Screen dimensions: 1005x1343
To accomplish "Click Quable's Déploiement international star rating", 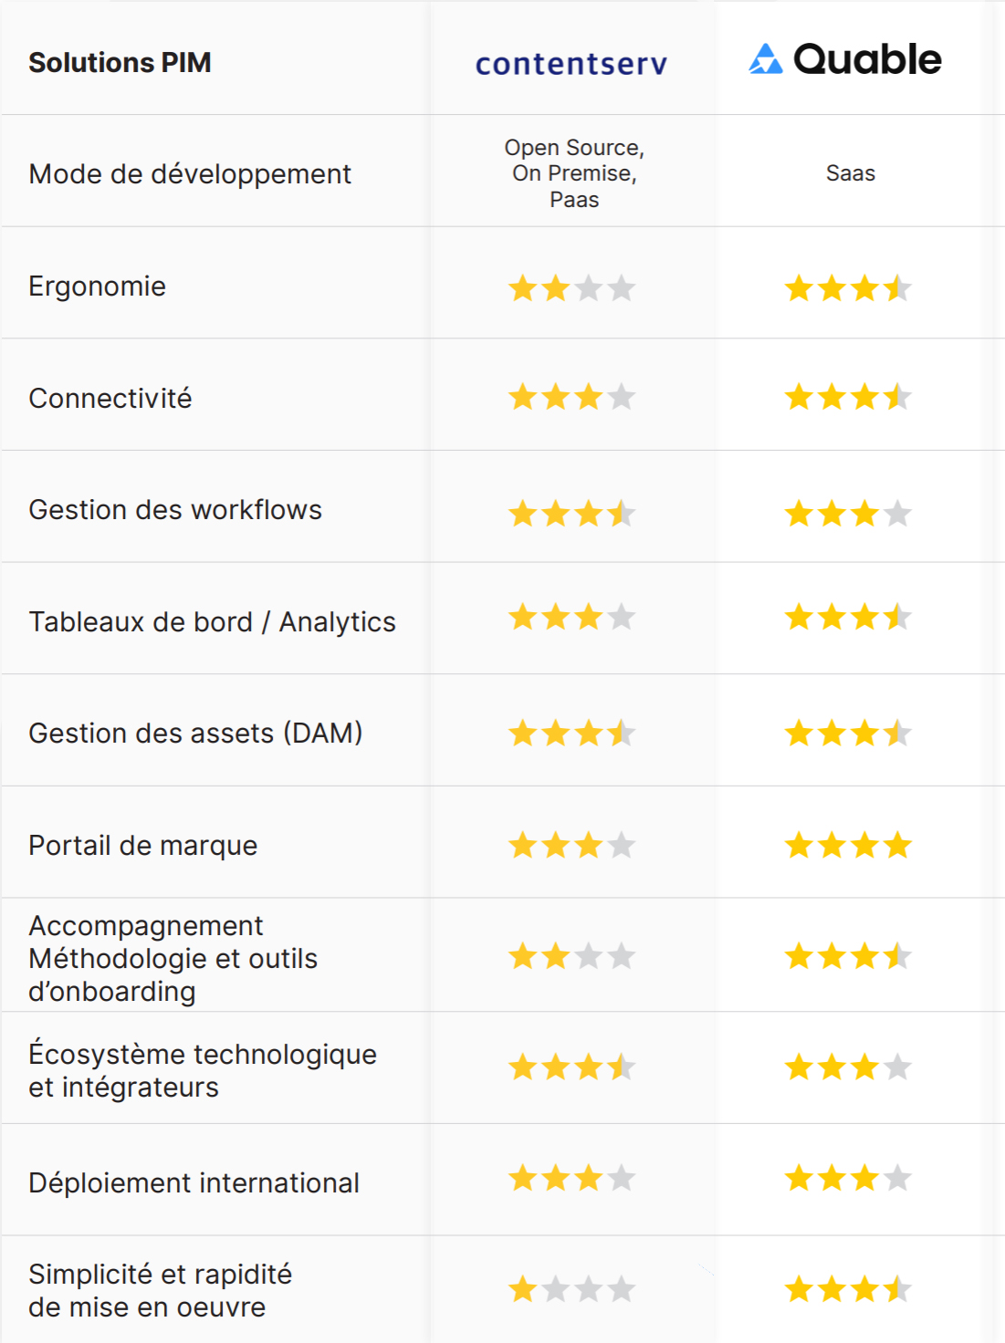I will pos(848,1178).
